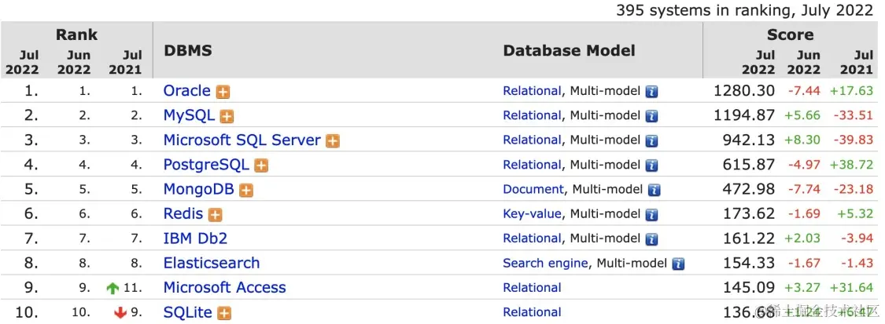Open the Elasticsearch link
Viewport: 885px width, 324px height.
[211, 263]
